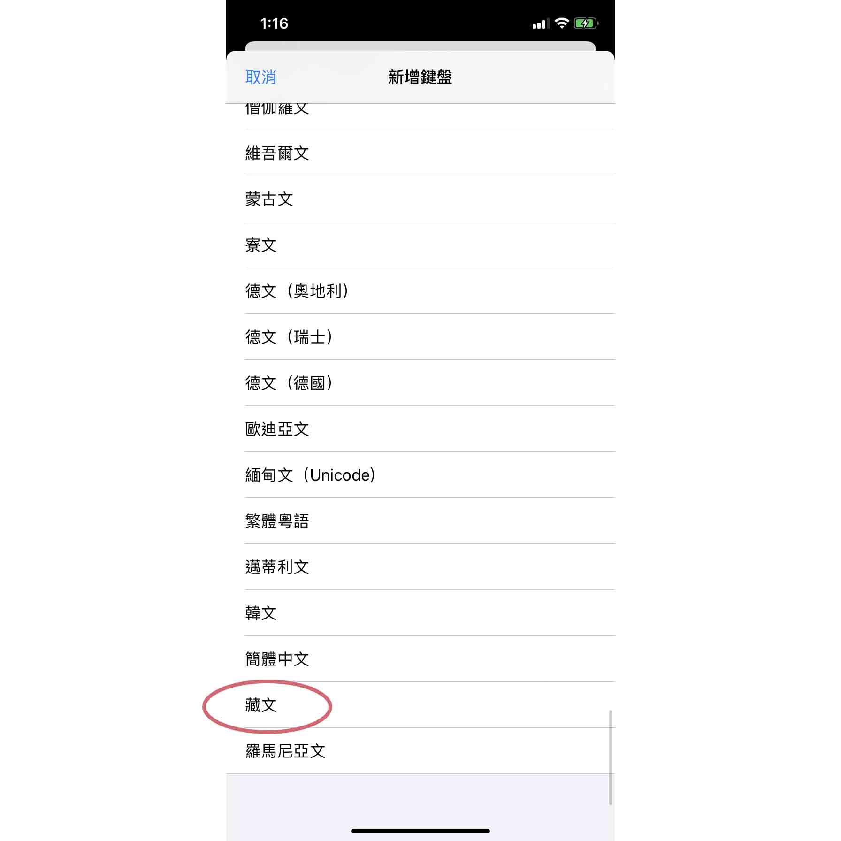Click the vertical scroll indicator
Screen dimensions: 841x841
click(x=610, y=757)
